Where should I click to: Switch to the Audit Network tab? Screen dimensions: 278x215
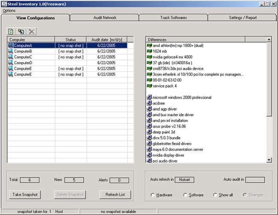coord(105,18)
